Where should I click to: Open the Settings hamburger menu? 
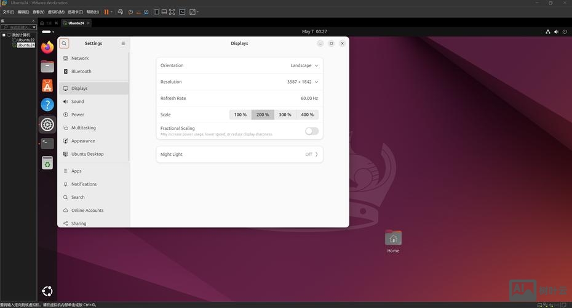coord(123,44)
